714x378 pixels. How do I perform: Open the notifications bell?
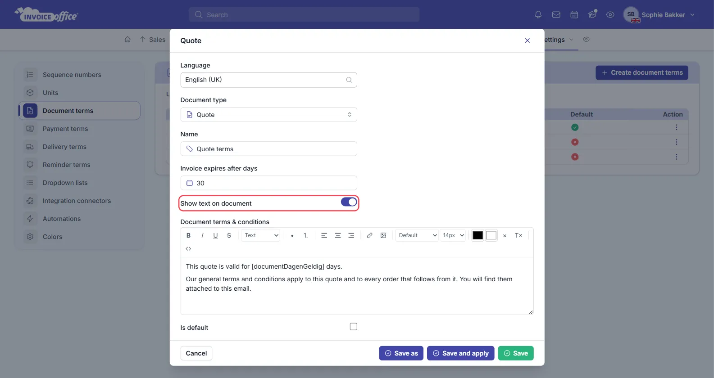click(x=538, y=15)
